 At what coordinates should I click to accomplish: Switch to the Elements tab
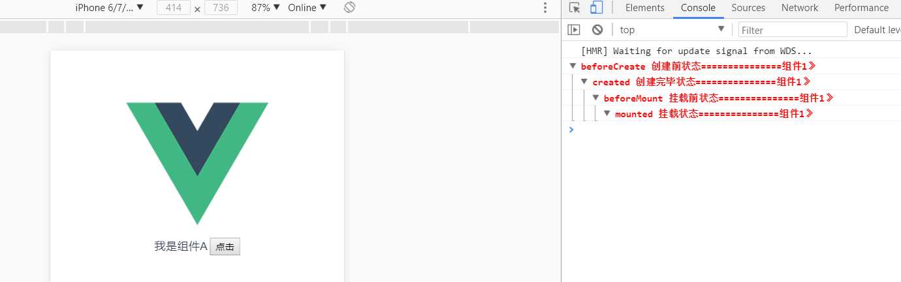coord(644,8)
